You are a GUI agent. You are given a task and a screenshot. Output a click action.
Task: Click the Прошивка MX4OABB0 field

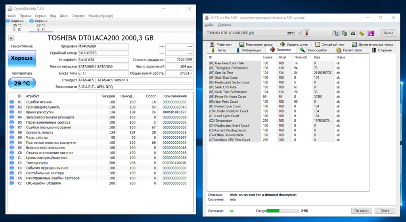[103, 46]
